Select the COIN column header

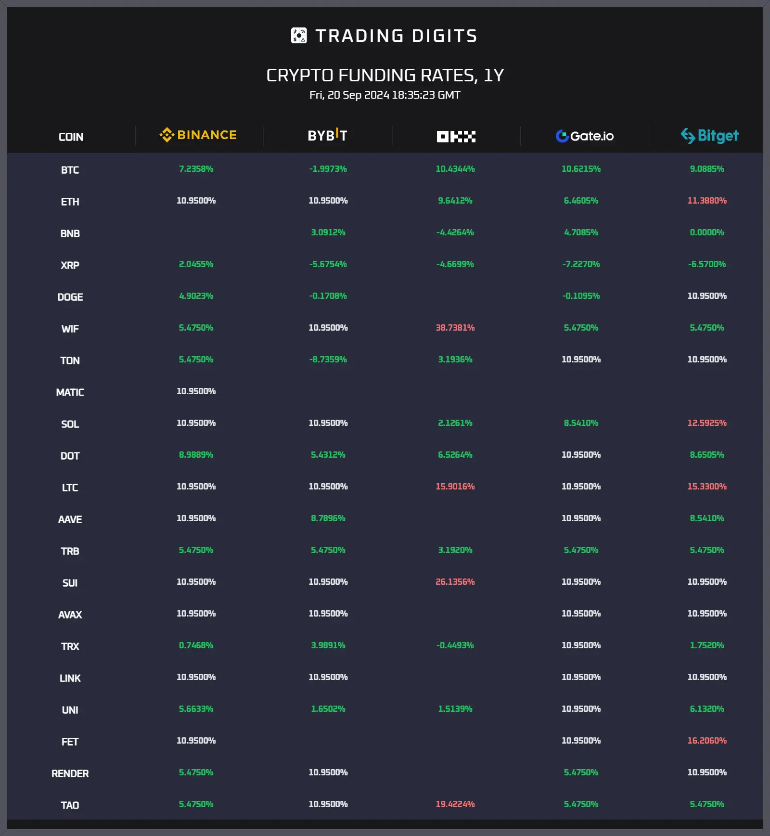tap(71, 137)
